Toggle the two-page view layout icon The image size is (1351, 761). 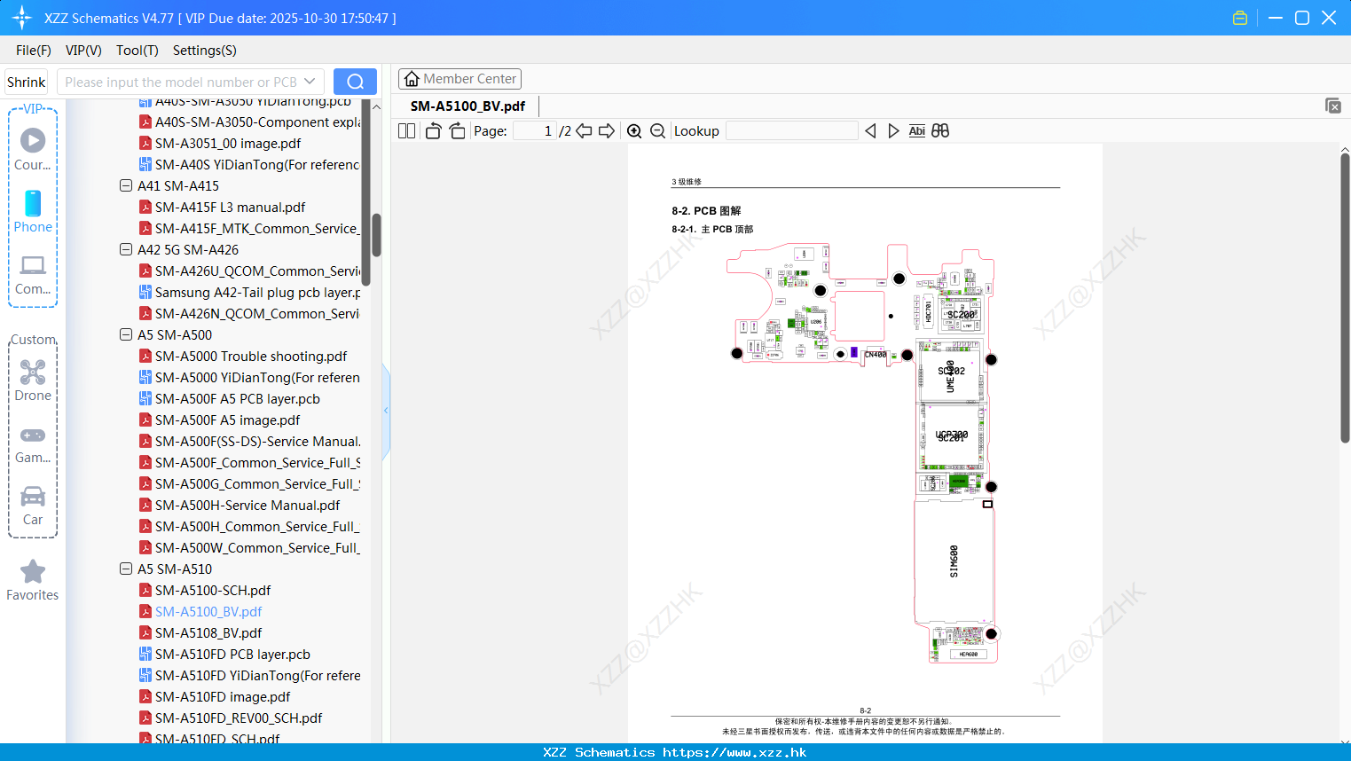407,131
